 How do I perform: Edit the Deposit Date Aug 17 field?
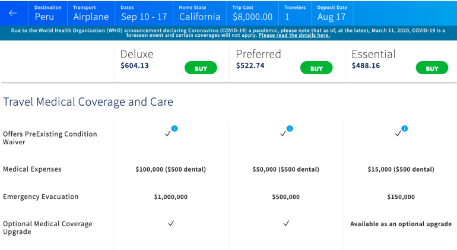click(x=332, y=13)
